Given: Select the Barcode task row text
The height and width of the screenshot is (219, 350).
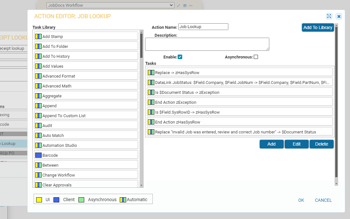Looking at the screenshot, I should coord(50,155).
